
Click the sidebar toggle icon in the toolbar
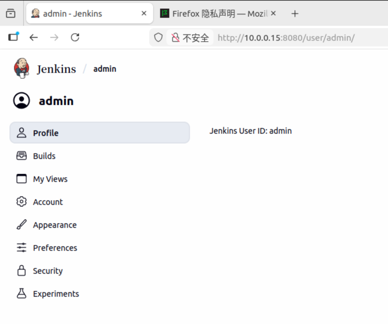click(13, 37)
